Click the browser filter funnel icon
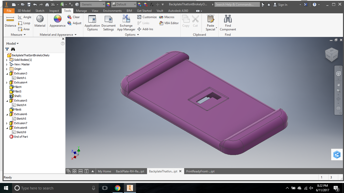 point(7,49)
